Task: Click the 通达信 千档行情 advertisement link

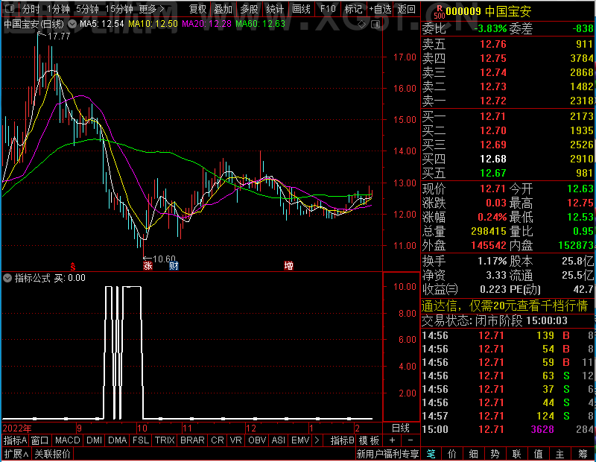Action: (505, 306)
